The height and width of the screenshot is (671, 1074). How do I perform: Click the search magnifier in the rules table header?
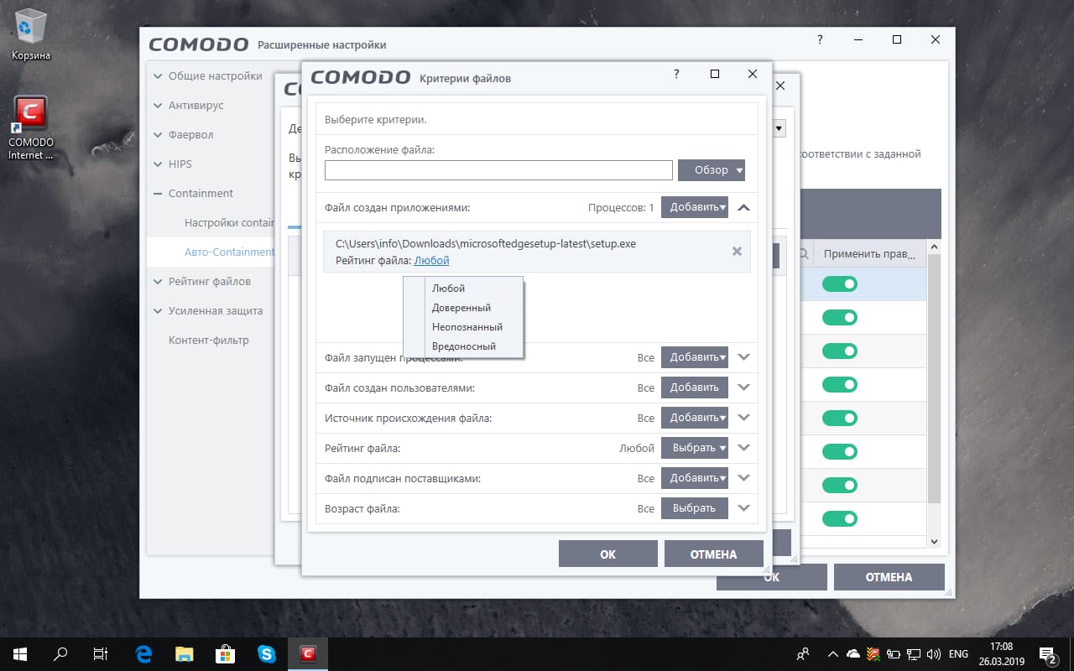803,254
